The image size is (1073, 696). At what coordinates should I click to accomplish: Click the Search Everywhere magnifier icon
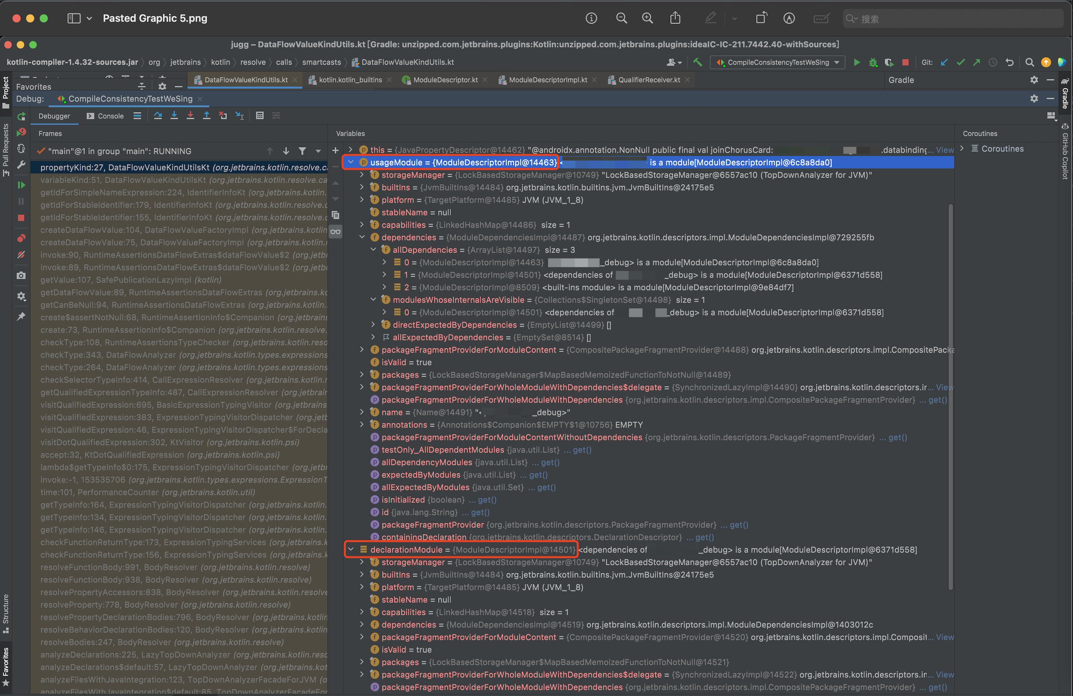[1030, 63]
